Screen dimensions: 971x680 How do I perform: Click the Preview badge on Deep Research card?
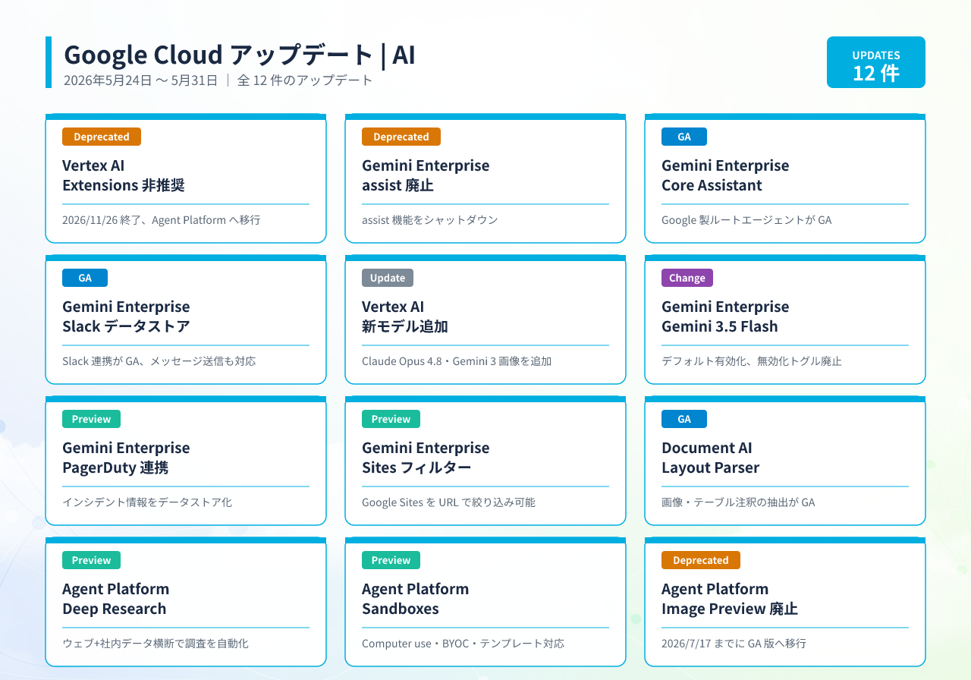(91, 560)
